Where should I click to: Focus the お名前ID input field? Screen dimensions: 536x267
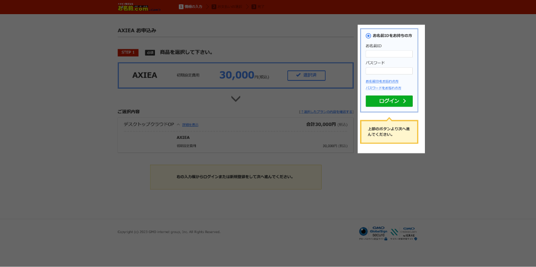tap(389, 54)
